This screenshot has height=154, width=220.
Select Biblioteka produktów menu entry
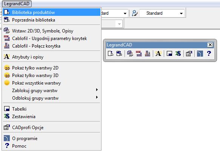point(51,12)
